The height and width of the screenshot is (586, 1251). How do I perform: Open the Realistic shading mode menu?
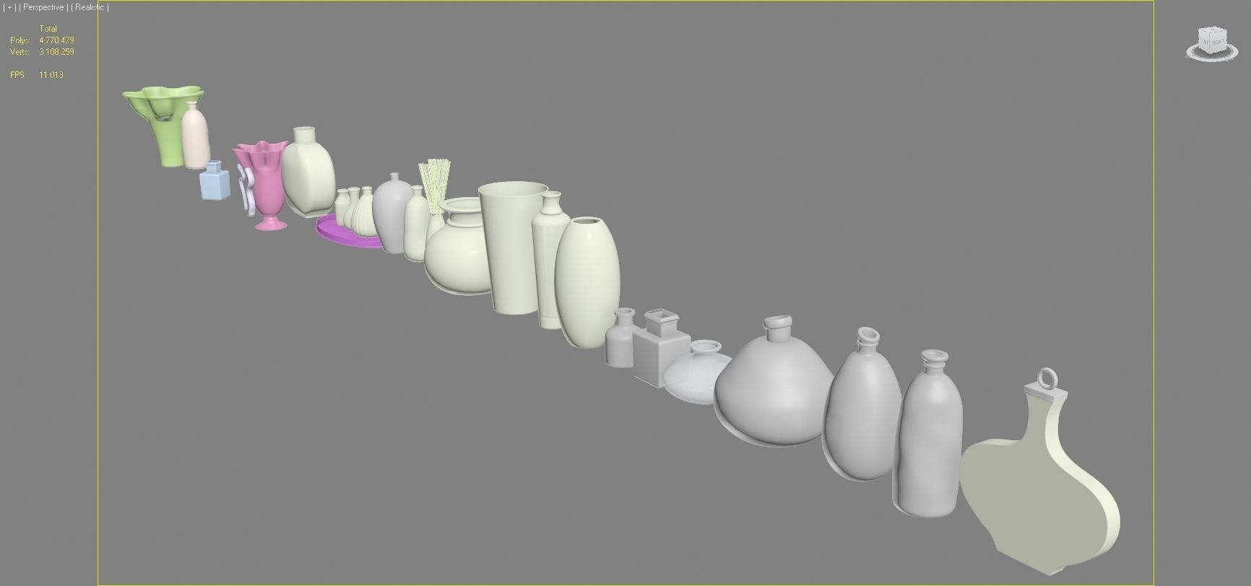point(90,7)
